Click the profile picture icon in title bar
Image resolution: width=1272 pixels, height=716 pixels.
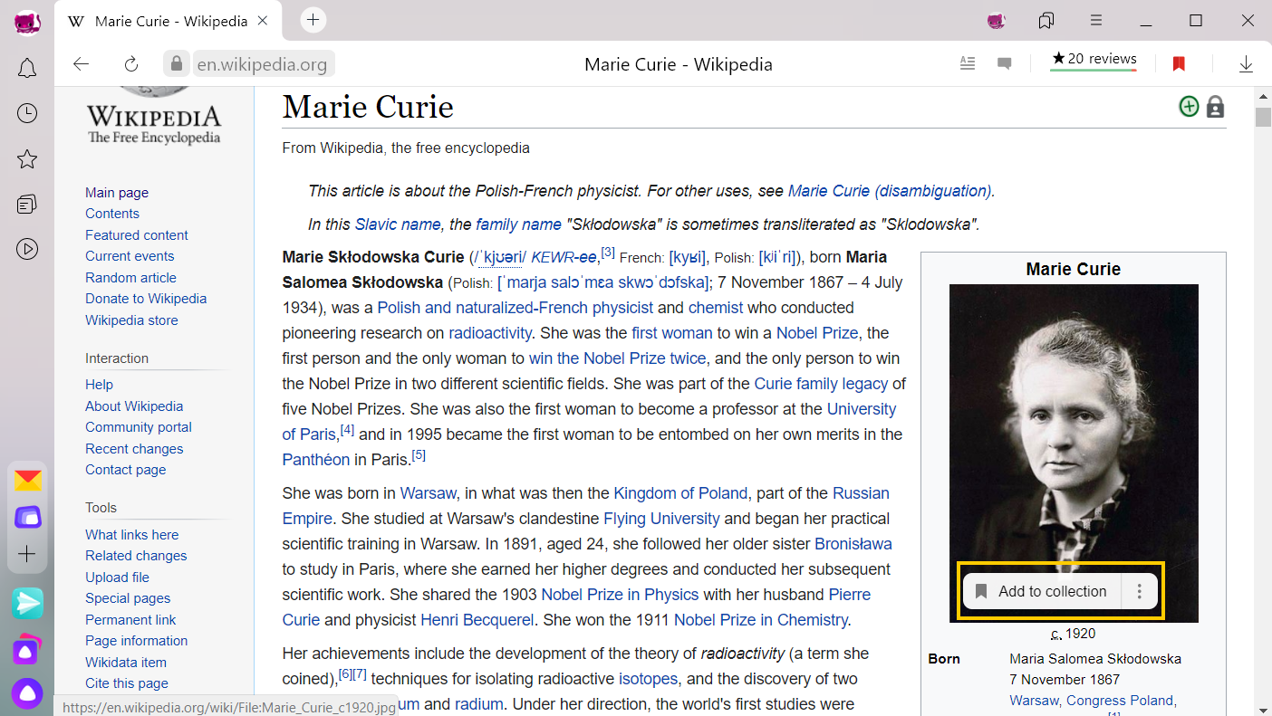pyautogui.click(x=997, y=20)
